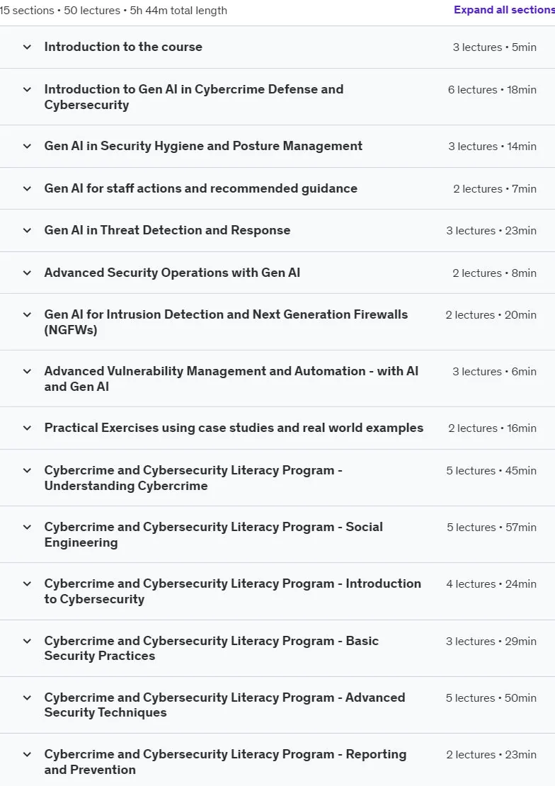Click 5 lectures • 57min label
555x786 pixels.
pos(491,528)
